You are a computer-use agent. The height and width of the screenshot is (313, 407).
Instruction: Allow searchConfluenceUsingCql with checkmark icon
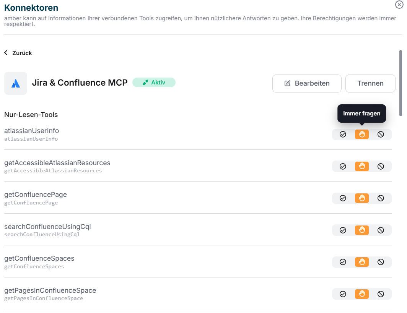(x=343, y=230)
